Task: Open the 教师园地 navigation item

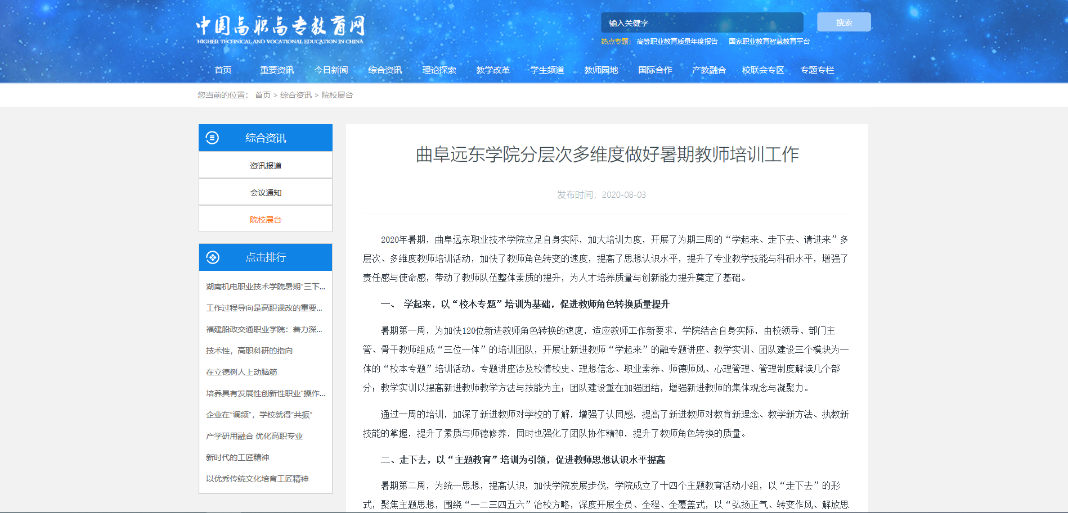Action: click(601, 70)
